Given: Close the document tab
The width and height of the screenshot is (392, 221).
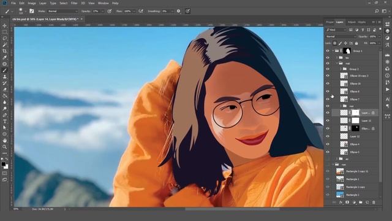Looking at the screenshot, I should click(x=81, y=19).
